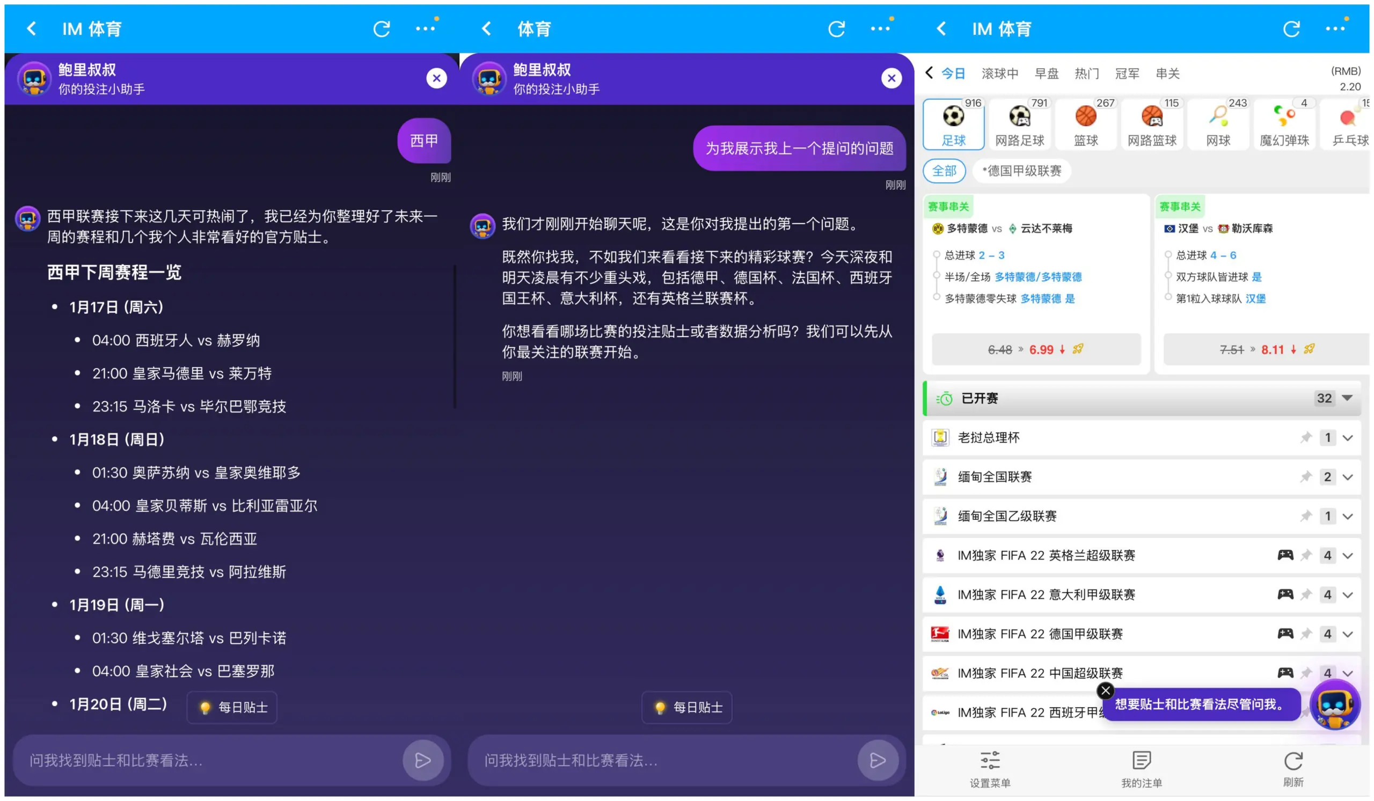The height and width of the screenshot is (801, 1374).
Task: Expand 老挝总理杯 row chevron
Action: click(x=1348, y=438)
